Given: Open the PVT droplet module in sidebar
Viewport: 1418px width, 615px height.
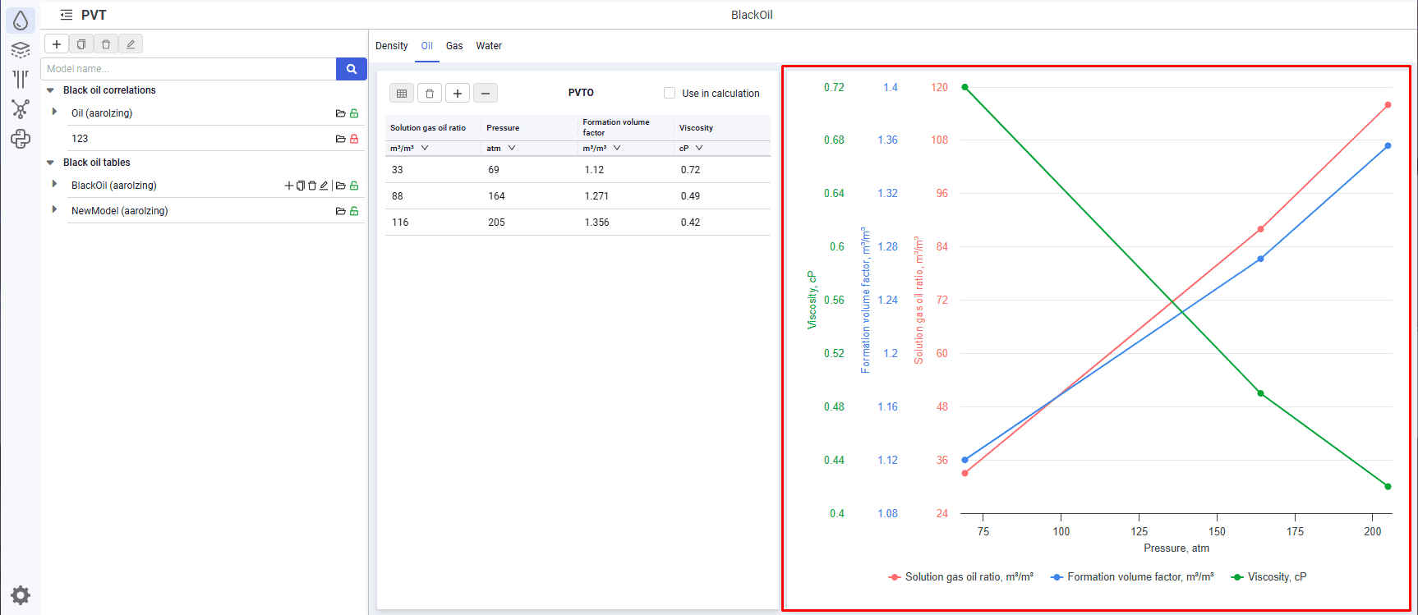Looking at the screenshot, I should pos(21,21).
